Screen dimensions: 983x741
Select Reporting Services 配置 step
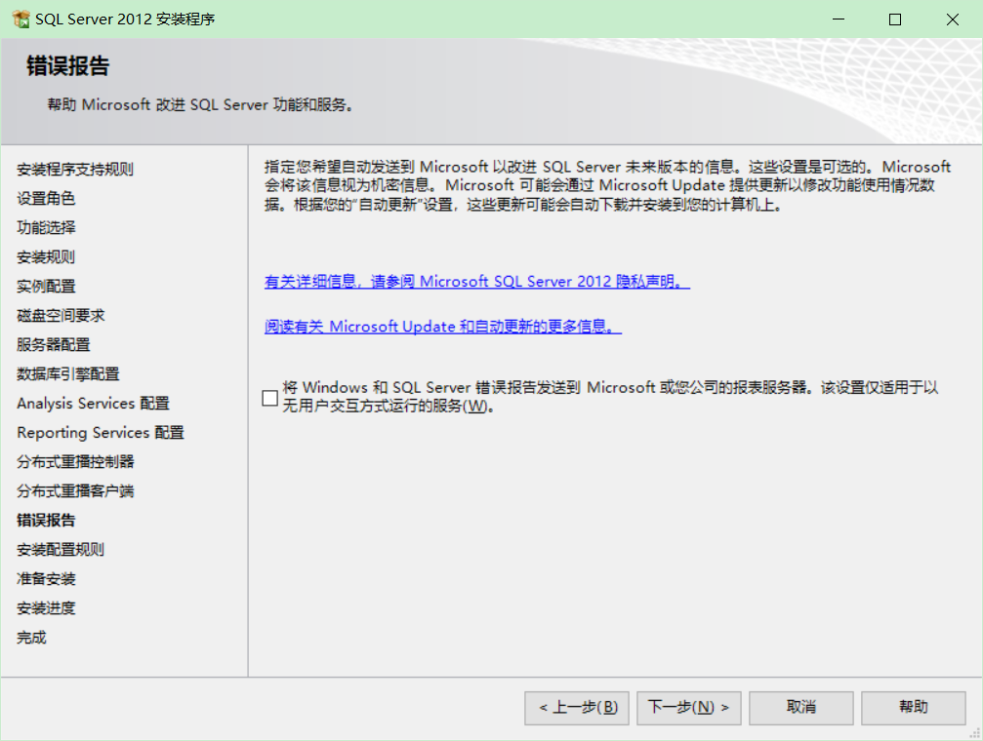pyautogui.click(x=101, y=433)
